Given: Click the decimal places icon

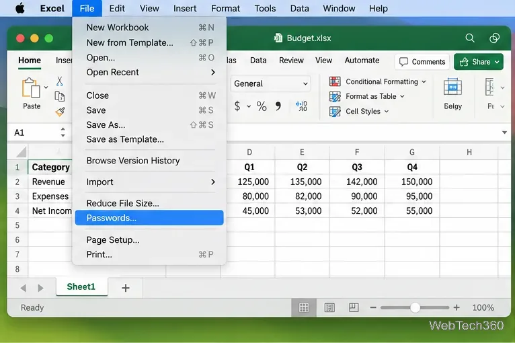Looking at the screenshot, I should point(301,106).
